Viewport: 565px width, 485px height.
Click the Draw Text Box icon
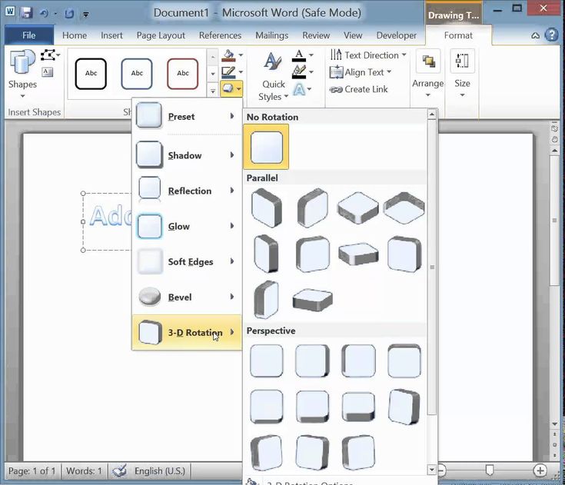pyautogui.click(x=47, y=72)
